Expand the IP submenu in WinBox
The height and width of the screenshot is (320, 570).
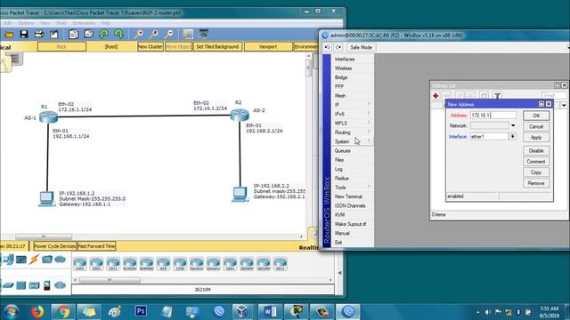click(352, 105)
